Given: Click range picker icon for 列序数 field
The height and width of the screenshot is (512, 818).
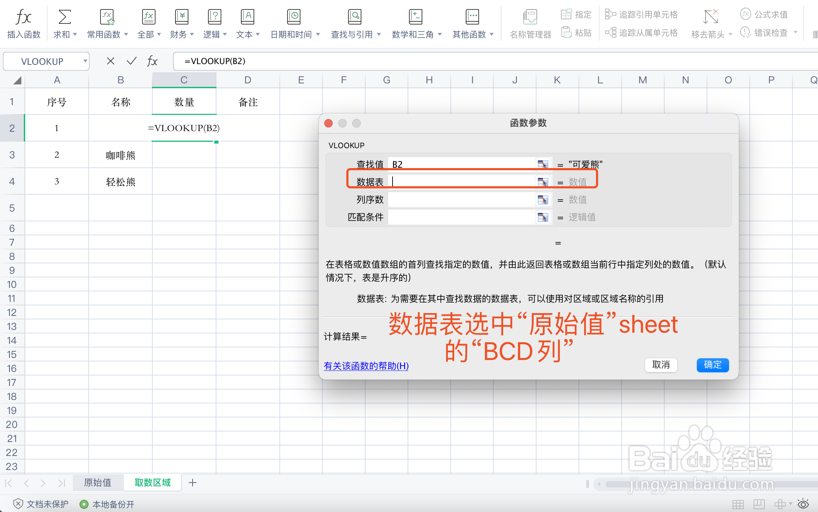Looking at the screenshot, I should click(543, 199).
